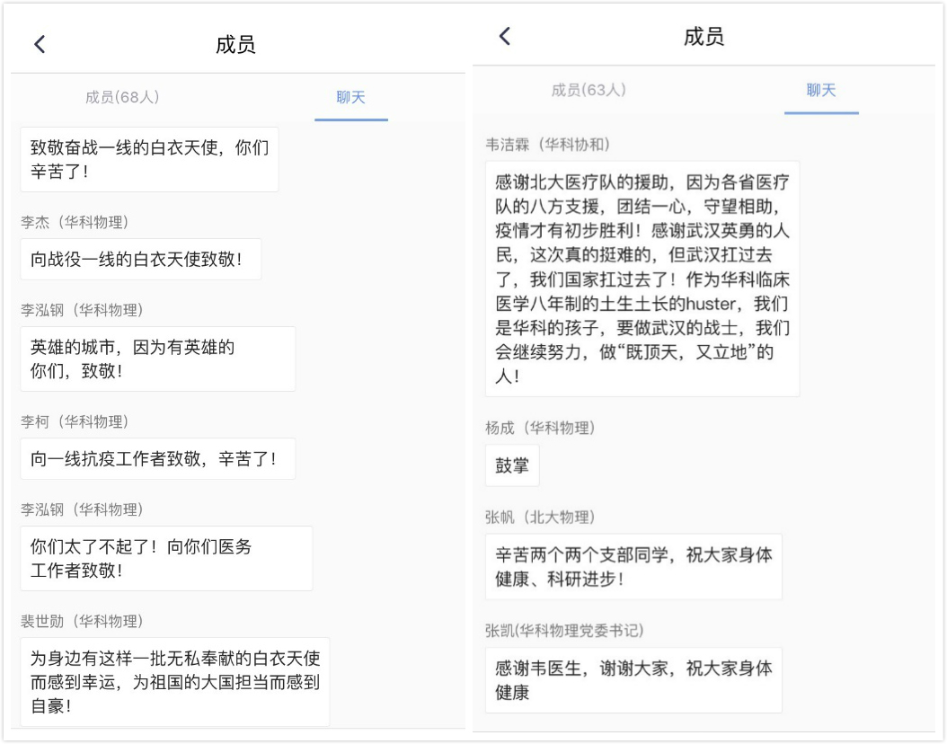Tap the message bubble starting with 英雄的城市

pos(157,359)
